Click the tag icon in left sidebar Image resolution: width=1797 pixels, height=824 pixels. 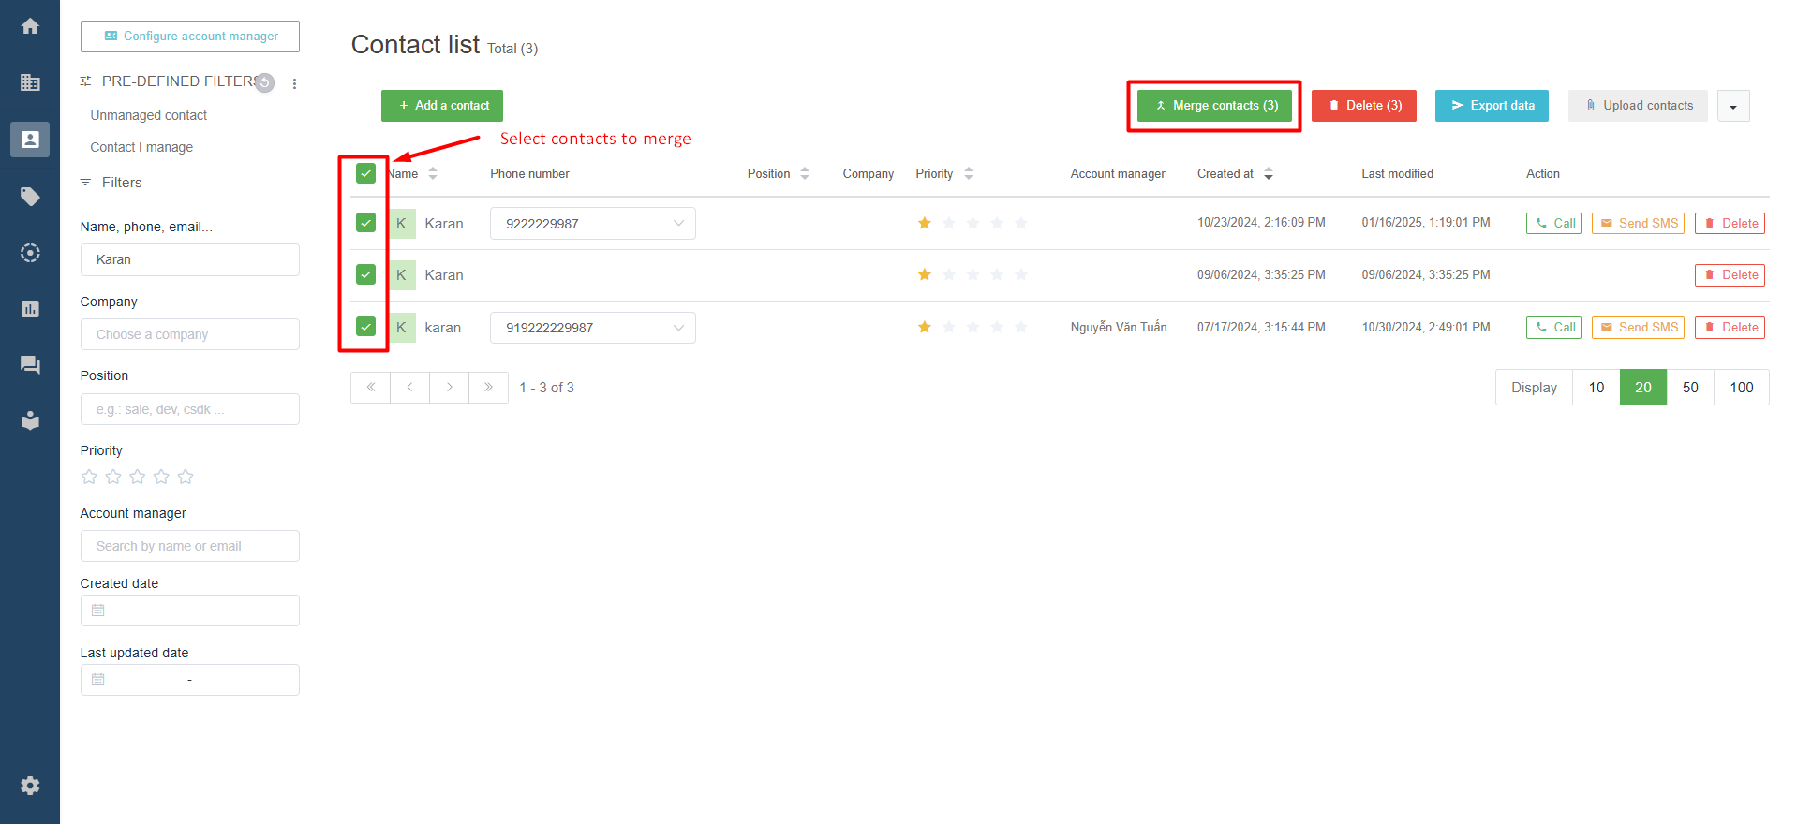coord(30,197)
